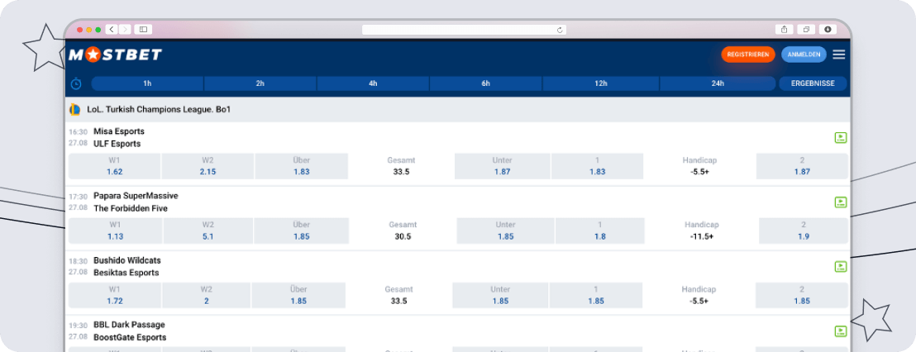Select the 4h time filter
This screenshot has height=352, width=916.
pos(373,83)
